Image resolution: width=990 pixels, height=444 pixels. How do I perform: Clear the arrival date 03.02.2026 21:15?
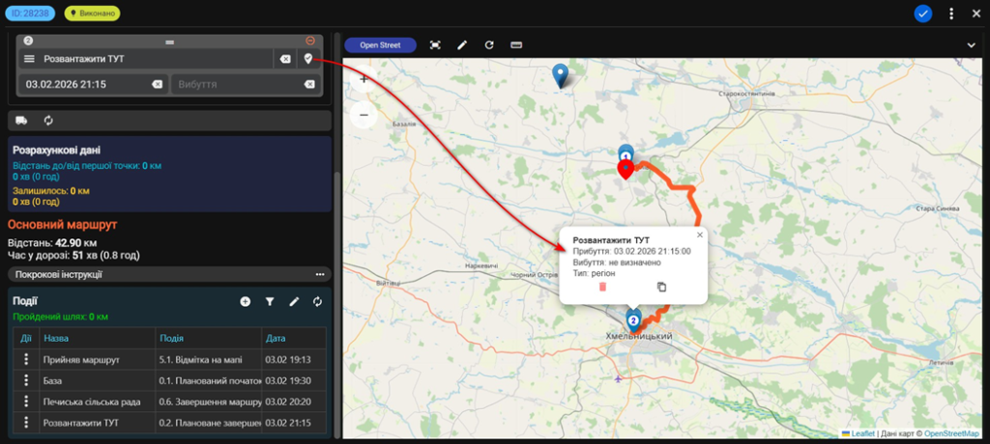[x=157, y=85]
